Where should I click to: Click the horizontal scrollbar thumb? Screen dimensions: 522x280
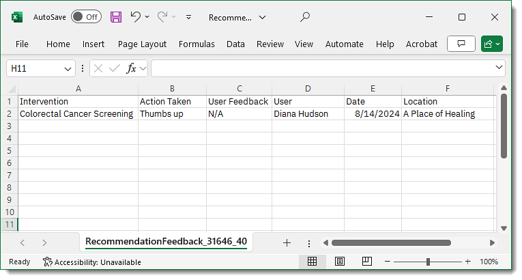(391, 243)
